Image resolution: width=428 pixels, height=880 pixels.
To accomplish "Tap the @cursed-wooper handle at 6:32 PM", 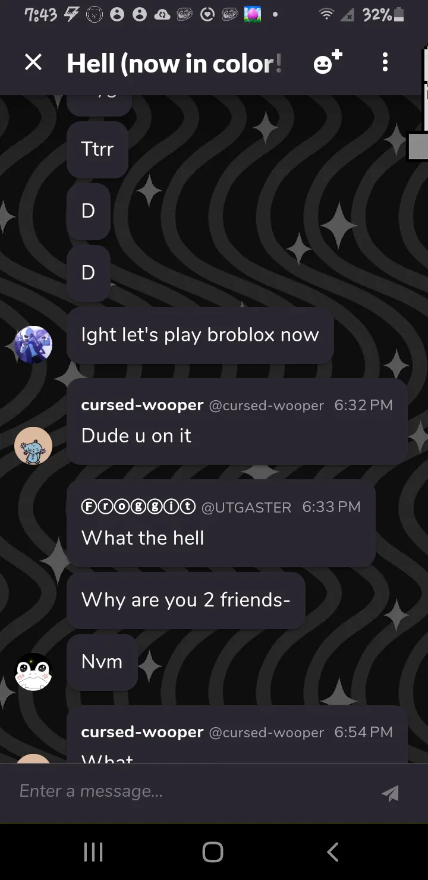I will 266,406.
